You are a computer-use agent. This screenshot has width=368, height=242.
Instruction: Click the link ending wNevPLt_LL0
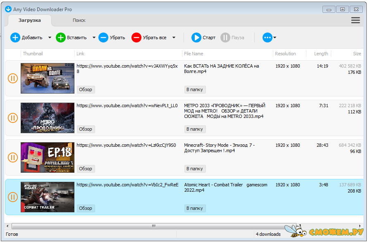point(127,106)
